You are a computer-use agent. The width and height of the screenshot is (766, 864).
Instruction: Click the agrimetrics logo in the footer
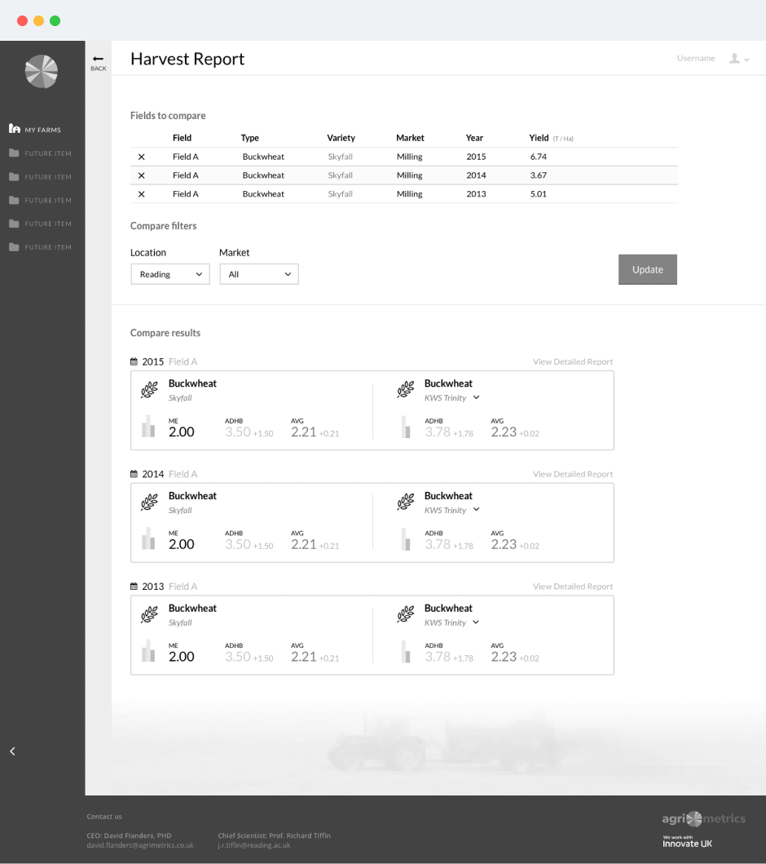[x=704, y=819]
